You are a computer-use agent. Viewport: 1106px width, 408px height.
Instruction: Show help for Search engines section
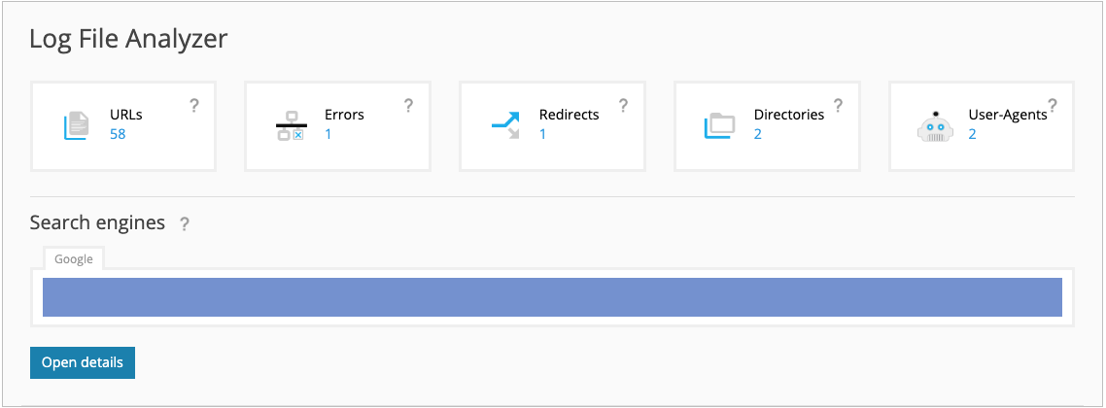coord(184,224)
